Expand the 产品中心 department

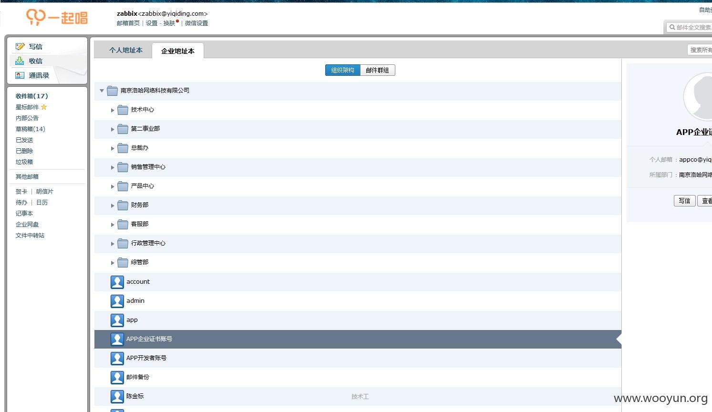click(113, 186)
